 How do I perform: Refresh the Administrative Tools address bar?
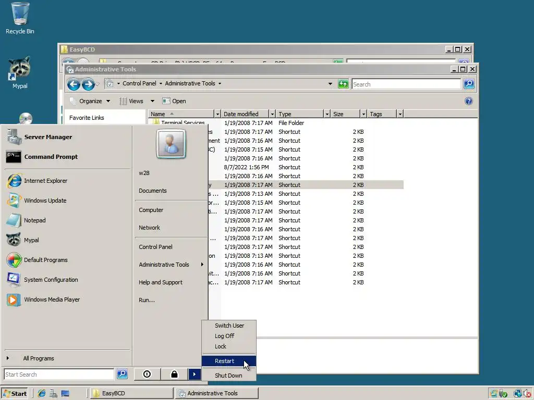point(343,84)
